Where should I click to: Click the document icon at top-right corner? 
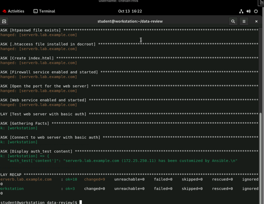click(x=261, y=2)
